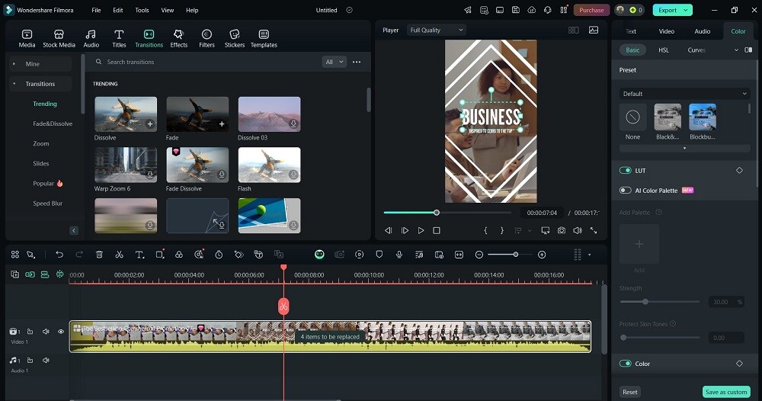The width and height of the screenshot is (762, 401).
Task: Toggle the Color section switch
Action: 625,364
